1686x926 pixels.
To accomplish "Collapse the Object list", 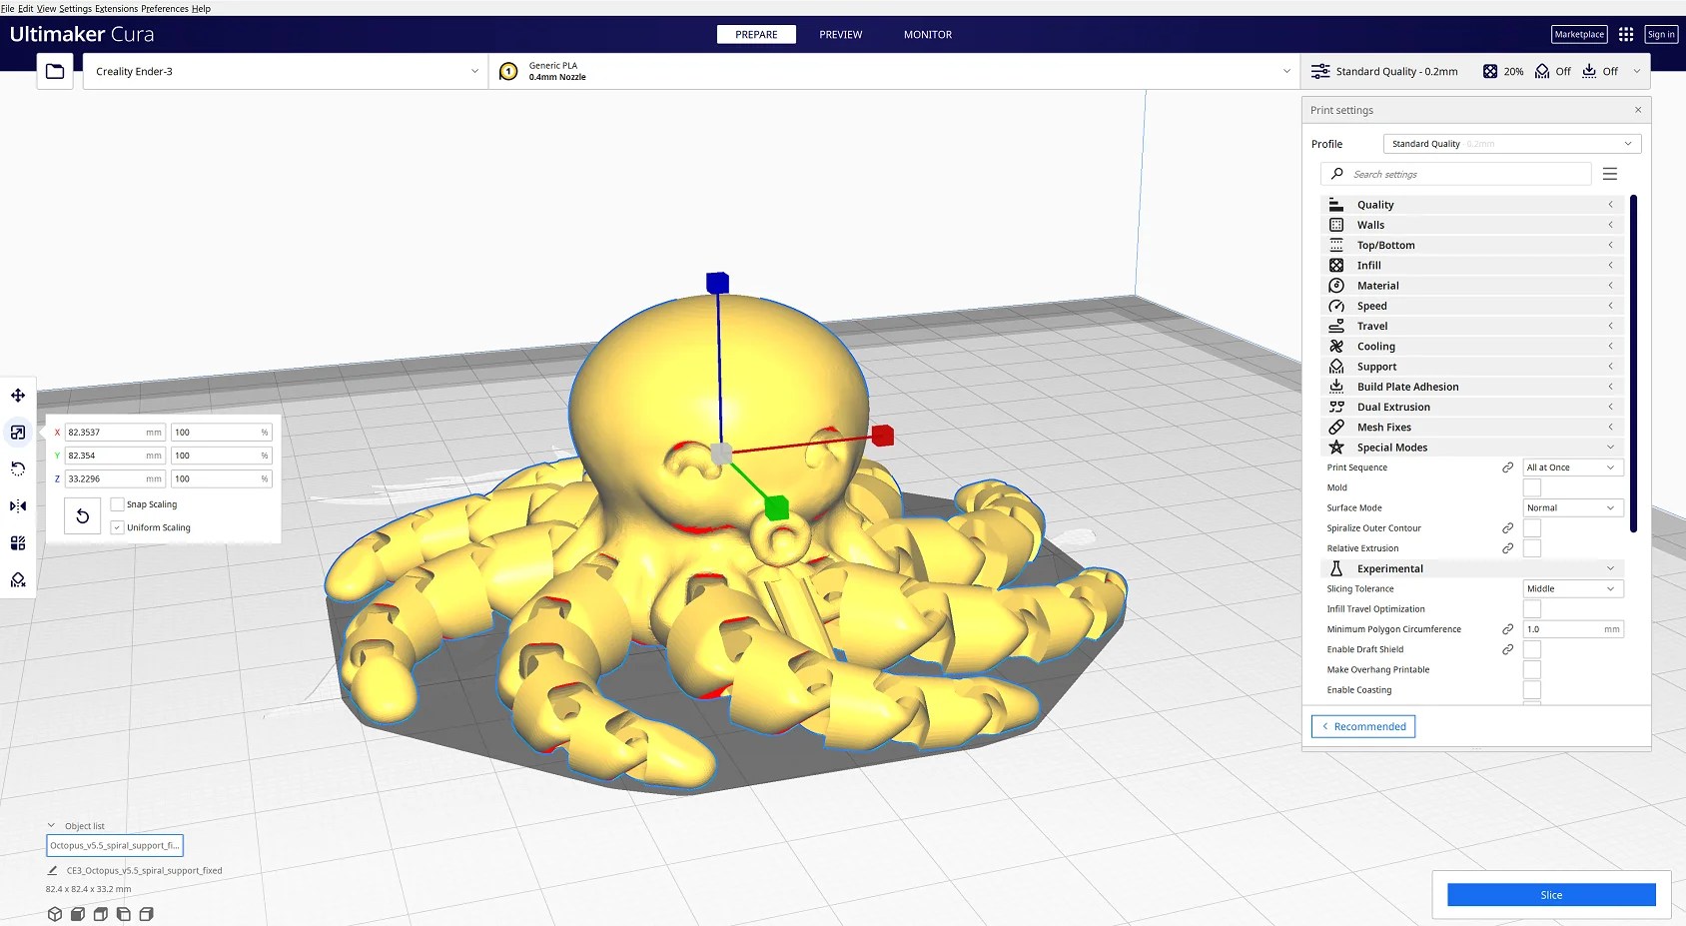I will 75,826.
